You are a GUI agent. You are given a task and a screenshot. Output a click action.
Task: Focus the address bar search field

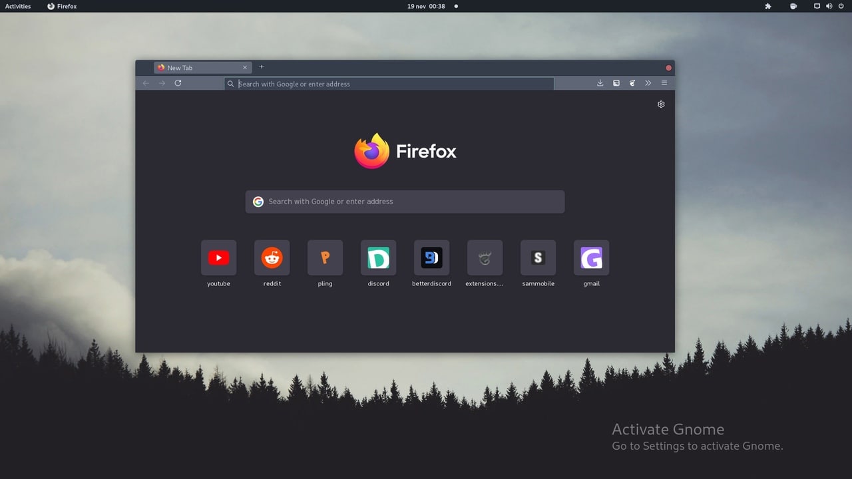(389, 84)
